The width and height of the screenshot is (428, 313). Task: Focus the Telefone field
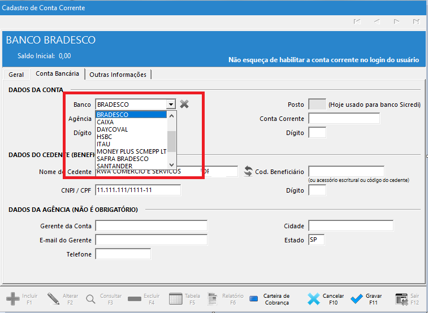[123, 254]
